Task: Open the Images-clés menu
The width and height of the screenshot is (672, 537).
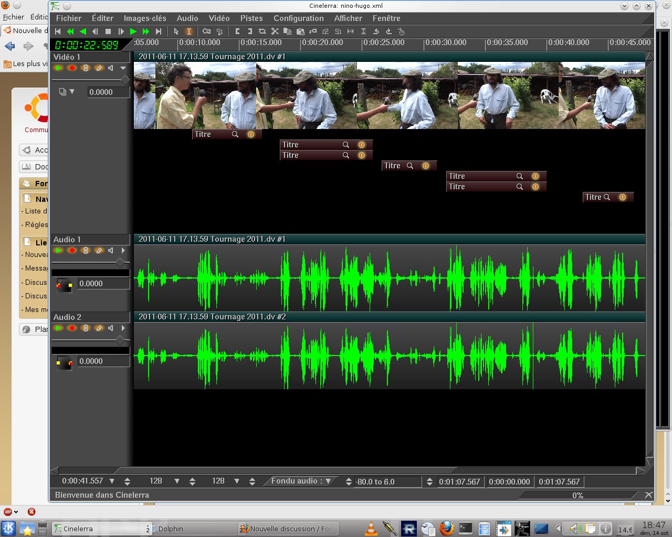Action: [144, 18]
